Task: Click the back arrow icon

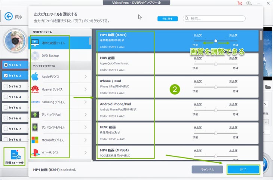Action: pos(8,16)
